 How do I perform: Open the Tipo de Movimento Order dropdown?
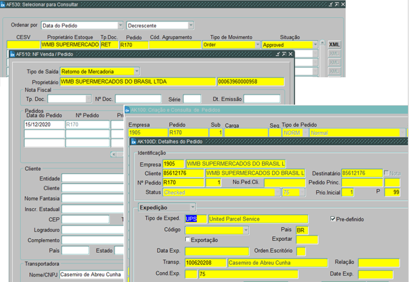[x=257, y=44]
